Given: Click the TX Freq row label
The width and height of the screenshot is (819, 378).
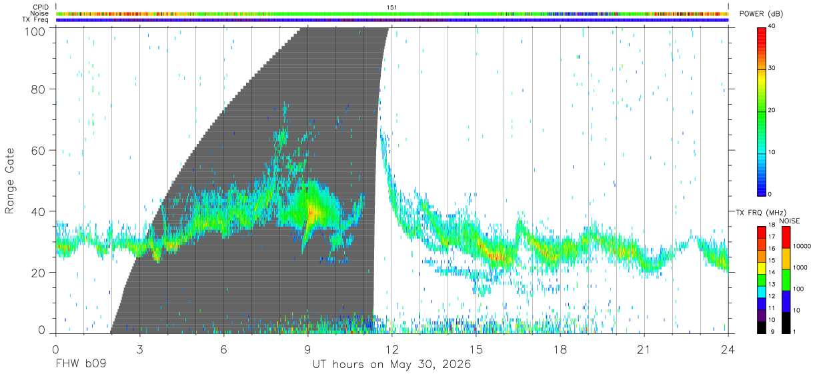Looking at the screenshot, I should pyautogui.click(x=36, y=19).
